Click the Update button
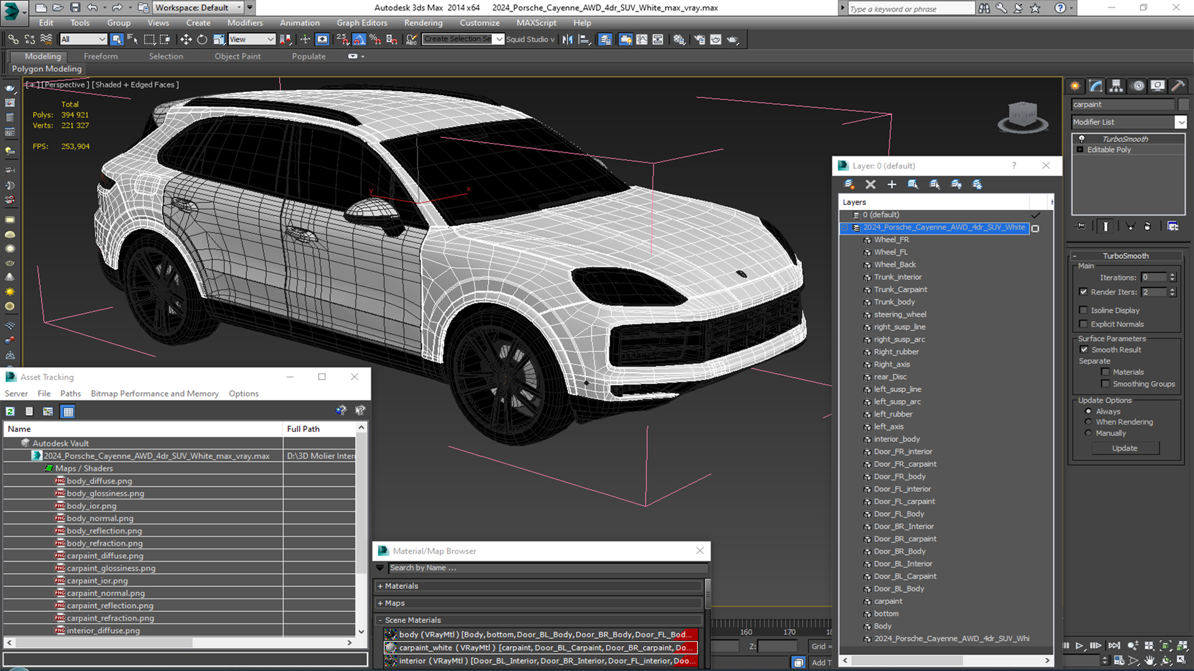This screenshot has width=1194, height=671. 1124,448
